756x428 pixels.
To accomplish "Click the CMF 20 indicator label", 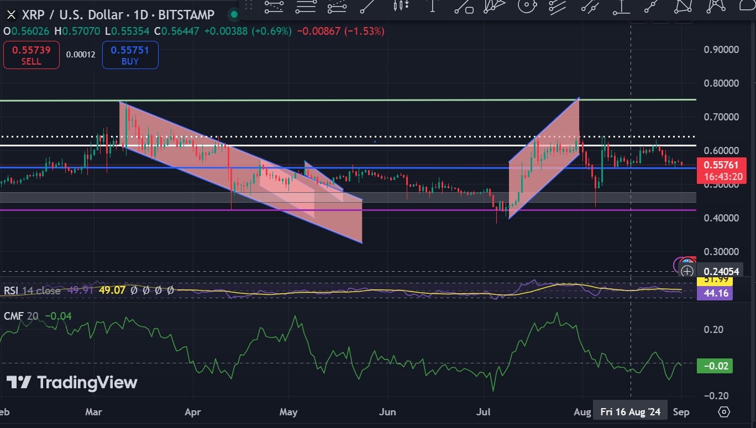I will [22, 316].
